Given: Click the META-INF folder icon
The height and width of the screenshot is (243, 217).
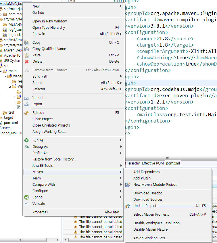Looking at the screenshot, I should pos(5,24).
